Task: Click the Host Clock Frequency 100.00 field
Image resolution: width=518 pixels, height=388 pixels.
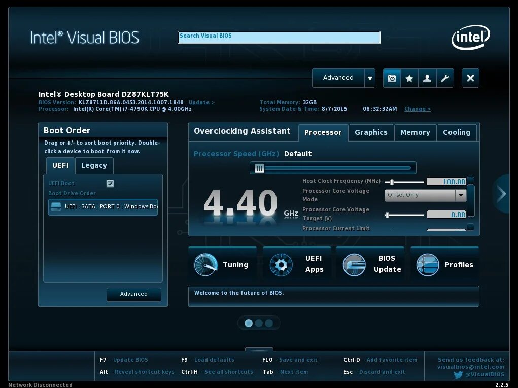Action: point(446,181)
